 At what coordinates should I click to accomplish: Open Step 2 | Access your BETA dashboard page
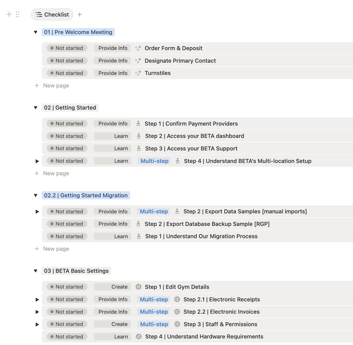pos(195,136)
